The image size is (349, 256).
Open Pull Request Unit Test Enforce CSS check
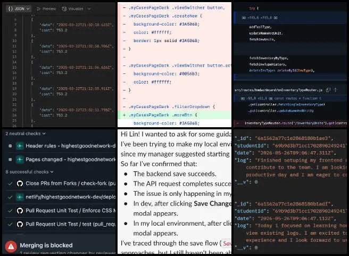(x=71, y=211)
